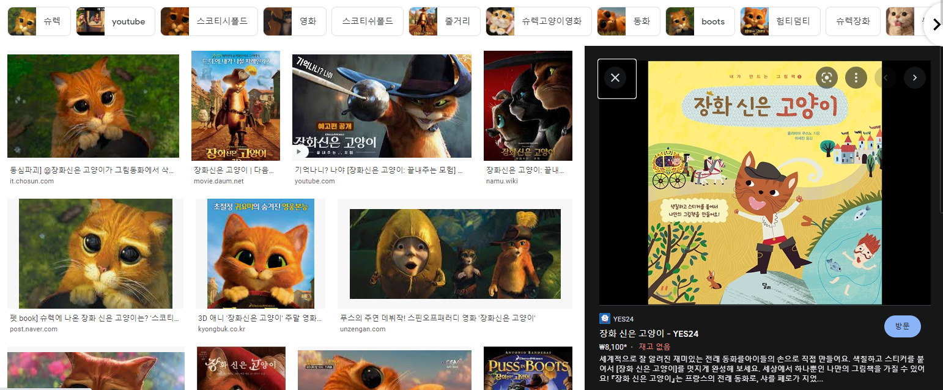Go to the previous preview image
The width and height of the screenshot is (943, 390).
pyautogui.click(x=886, y=78)
